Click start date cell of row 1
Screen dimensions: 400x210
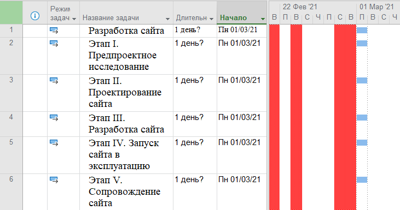point(241,31)
